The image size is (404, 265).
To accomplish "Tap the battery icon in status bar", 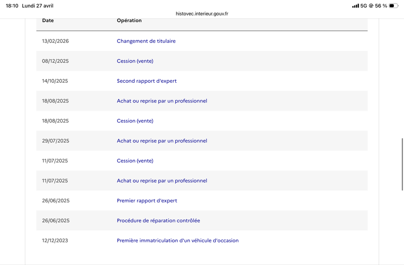I will click(x=393, y=6).
